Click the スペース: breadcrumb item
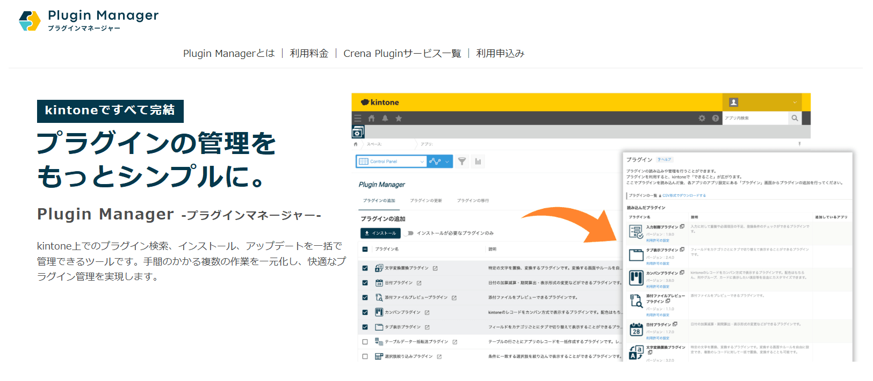 374,144
